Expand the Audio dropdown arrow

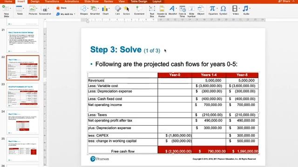[250, 8]
